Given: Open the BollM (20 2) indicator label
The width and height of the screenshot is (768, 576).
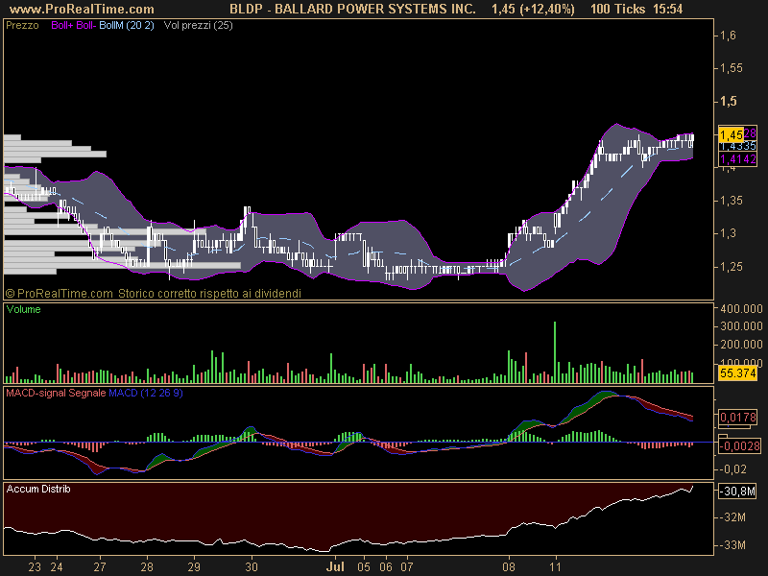Looking at the screenshot, I should (127, 26).
